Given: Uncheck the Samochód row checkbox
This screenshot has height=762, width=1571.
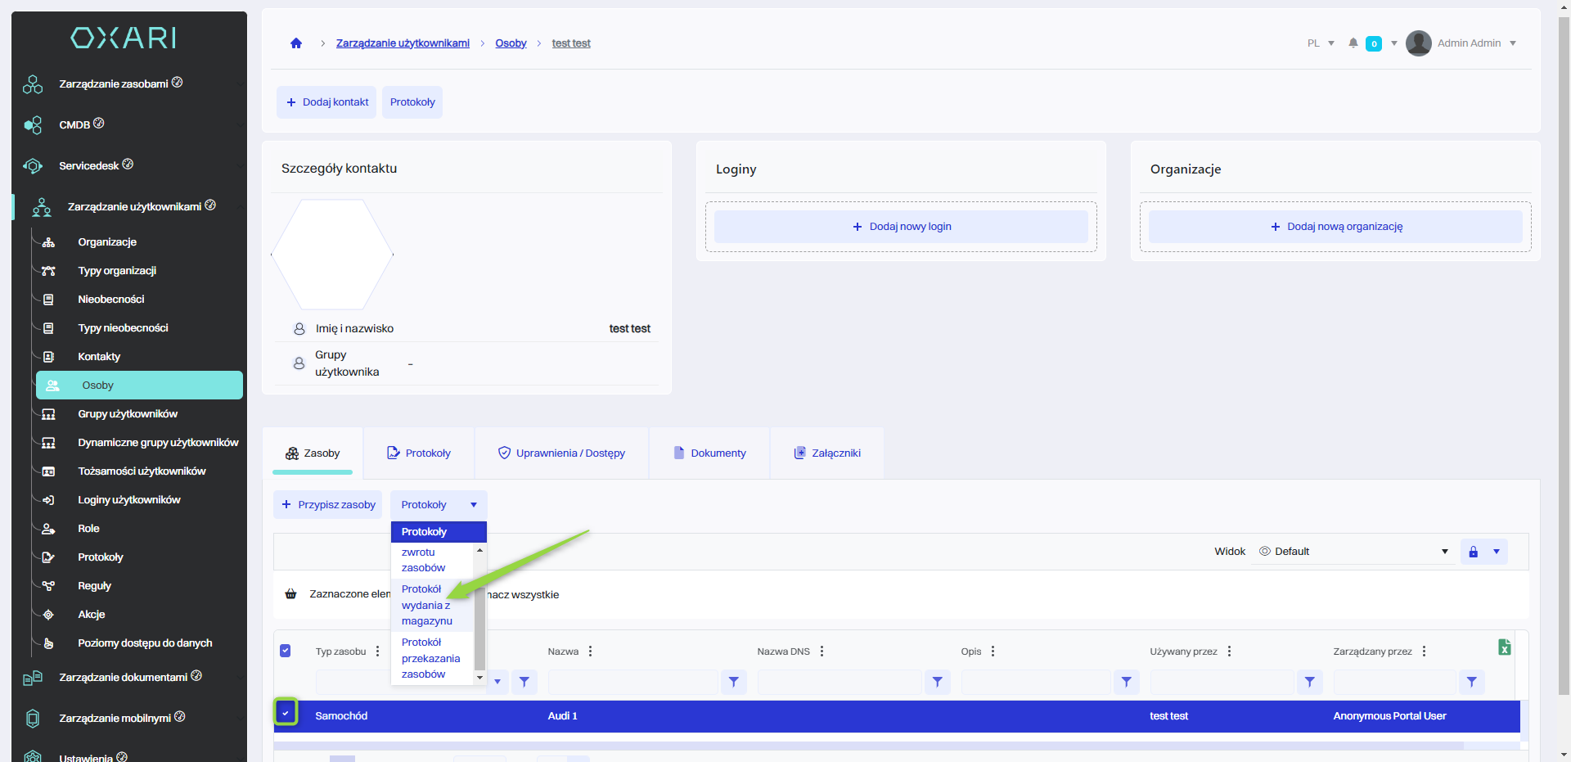Looking at the screenshot, I should pyautogui.click(x=286, y=713).
